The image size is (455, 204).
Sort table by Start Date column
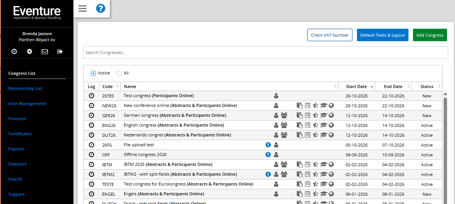[356, 87]
